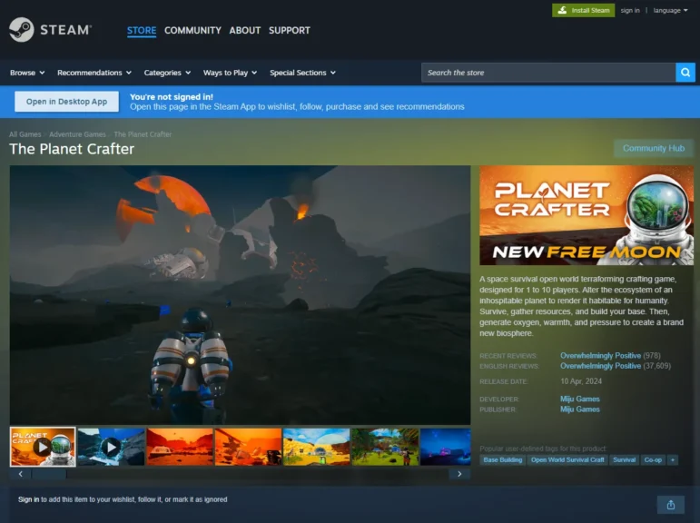Play the second video trailer thumbnail

tap(111, 447)
